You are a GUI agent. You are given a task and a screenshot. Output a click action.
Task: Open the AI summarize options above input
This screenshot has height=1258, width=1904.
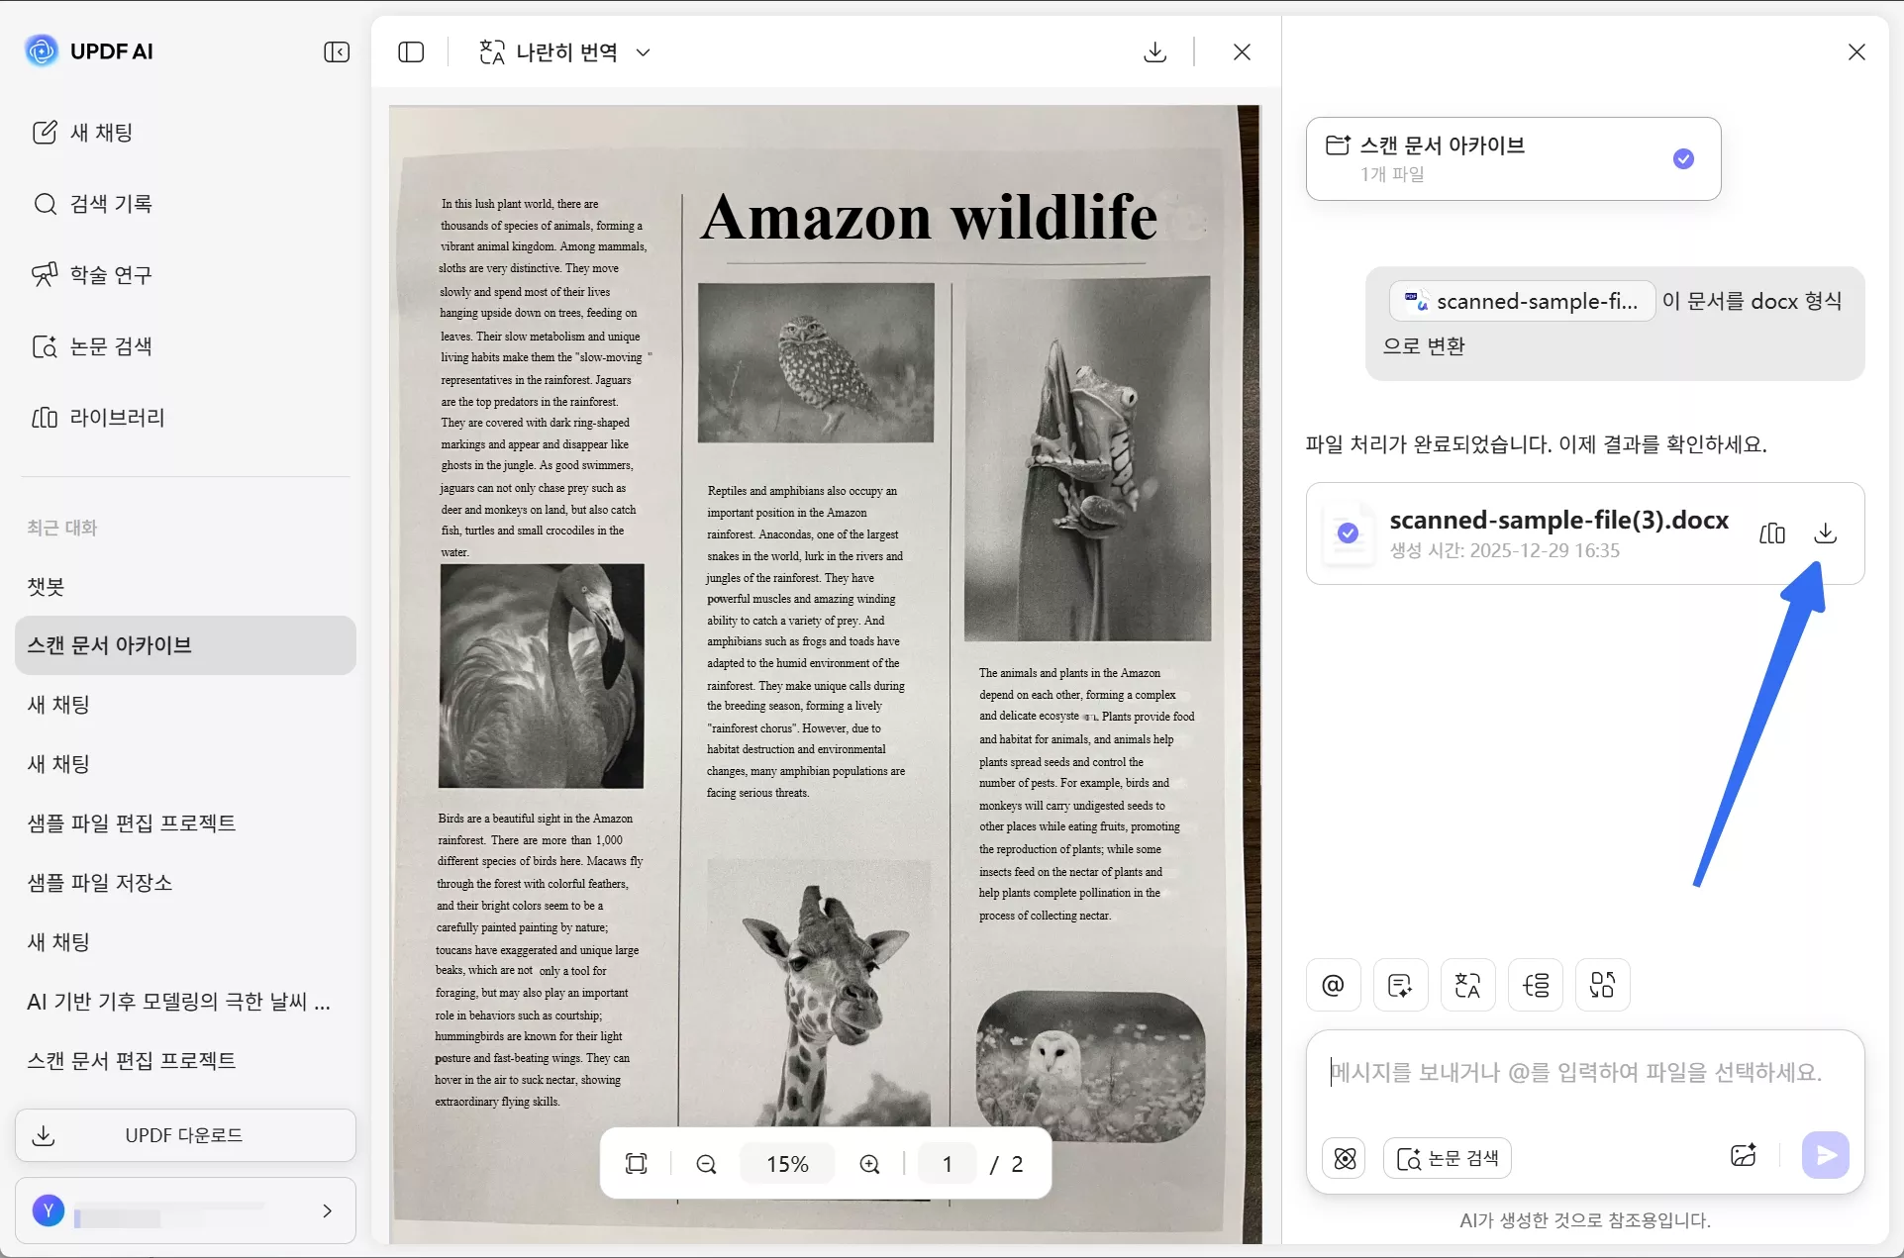[1400, 985]
